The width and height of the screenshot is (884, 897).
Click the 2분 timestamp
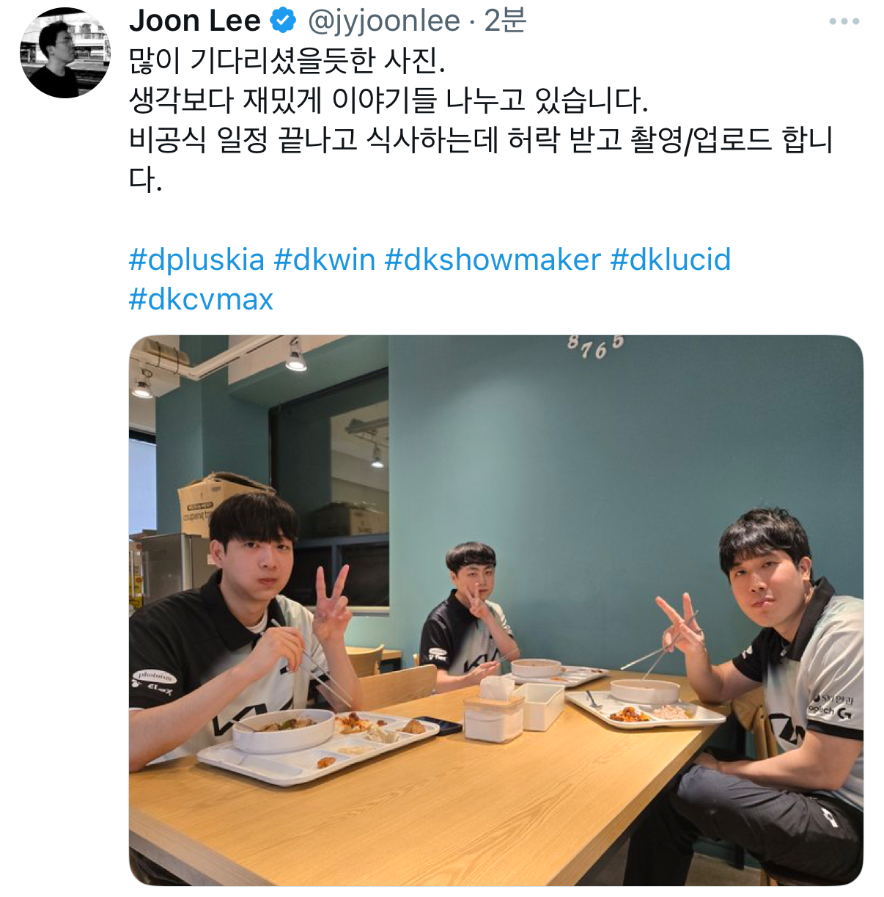click(x=505, y=21)
